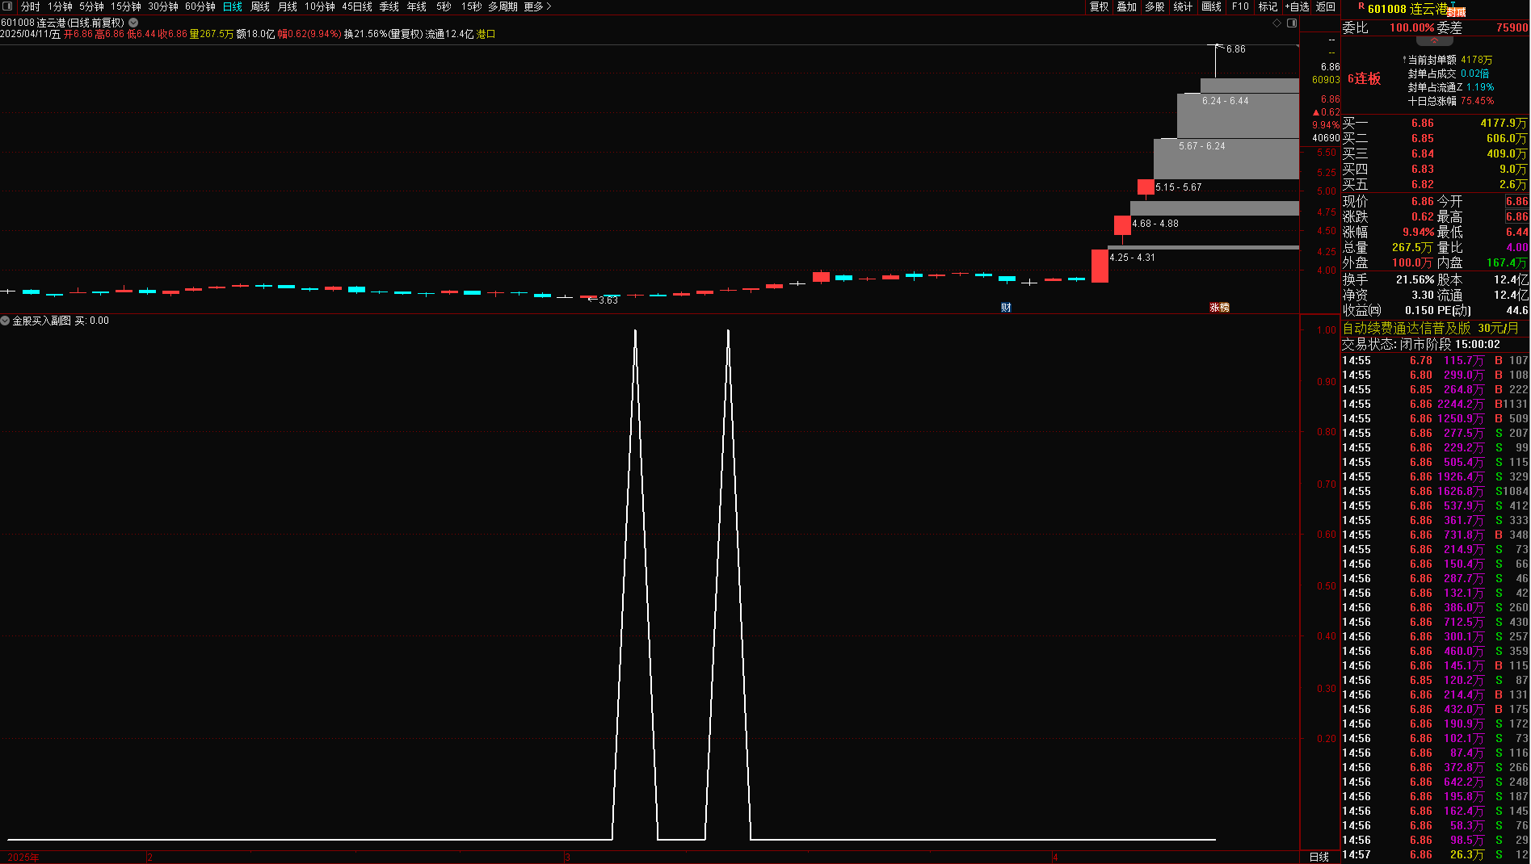Toggle the left side panel icon
Viewport: 1531px width, 864px height.
(x=8, y=6)
